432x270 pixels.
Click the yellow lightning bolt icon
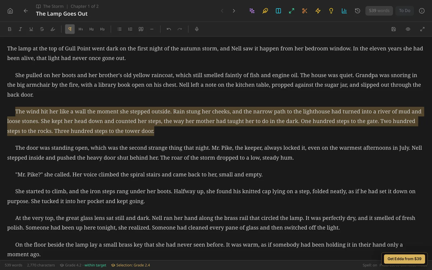click(x=318, y=11)
